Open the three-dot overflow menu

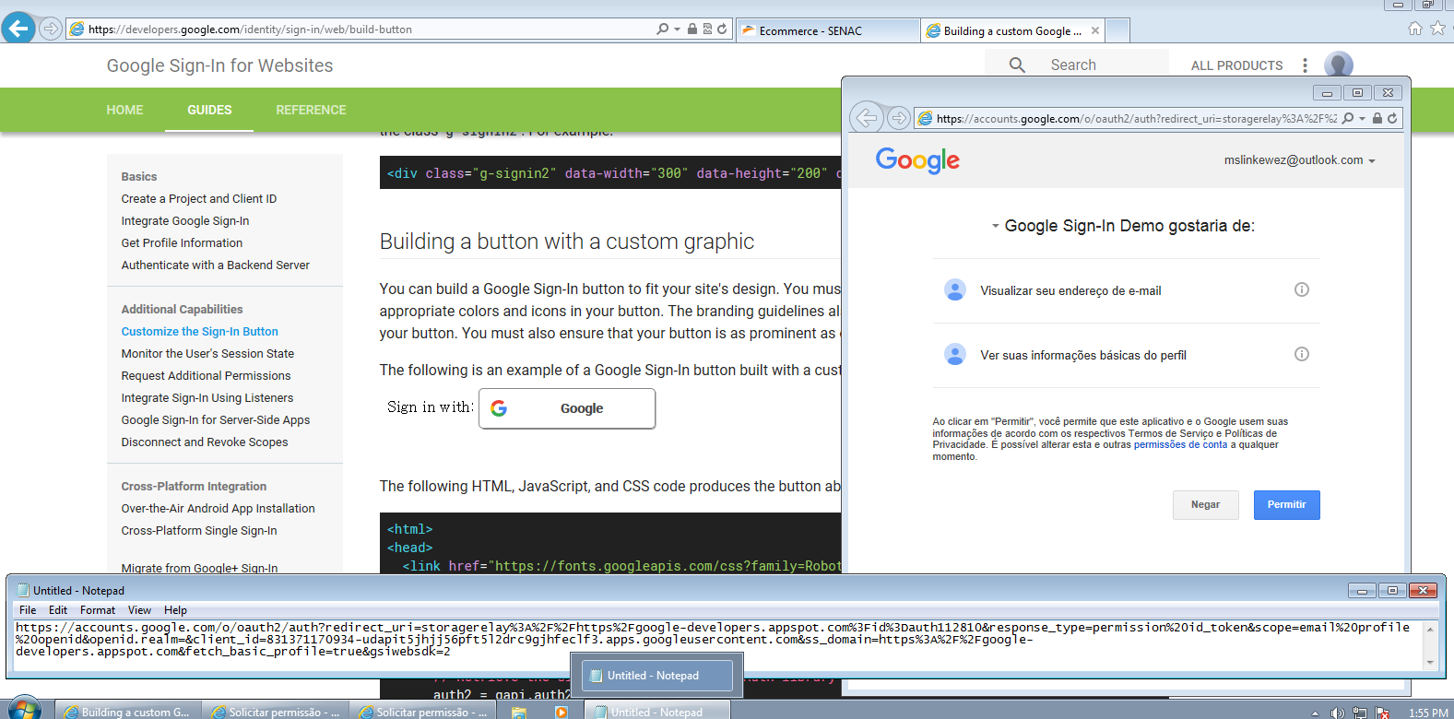tap(1305, 65)
